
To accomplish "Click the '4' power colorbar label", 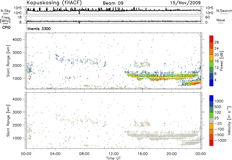I will coord(215,80).
